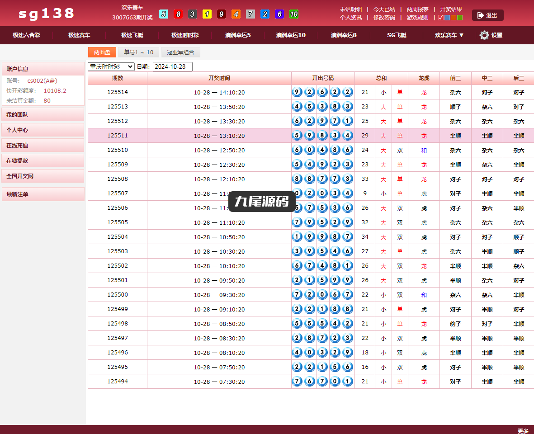Open 极速赛车 in the nav bar
The width and height of the screenshot is (534, 434).
79,35
